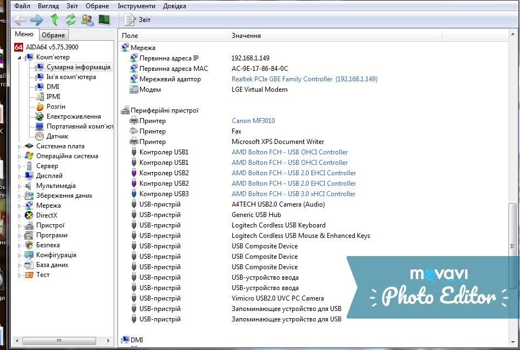Switch to the Меню tab
The image size is (520, 350).
[24, 34]
